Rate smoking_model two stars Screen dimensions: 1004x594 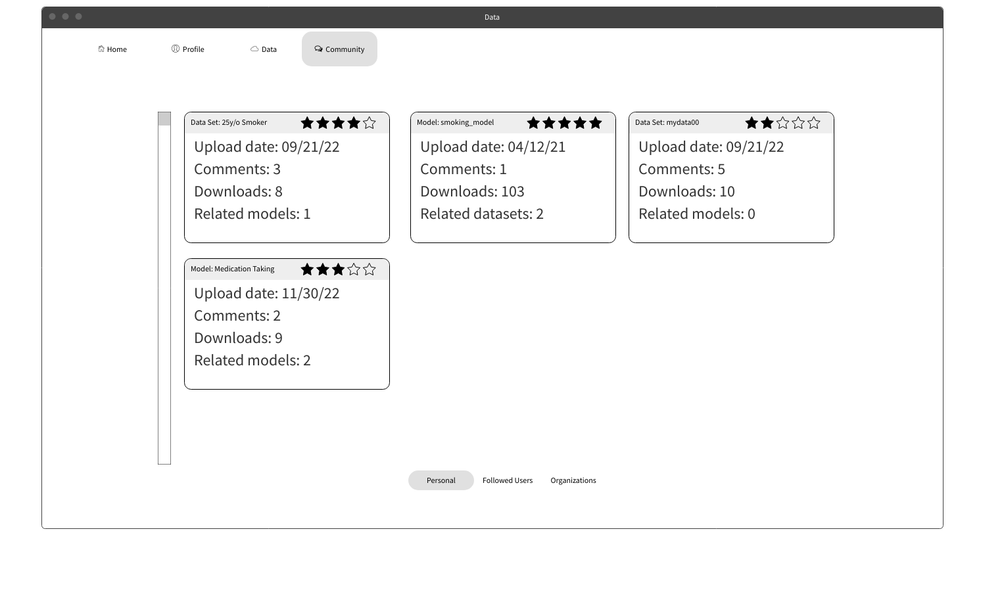549,123
